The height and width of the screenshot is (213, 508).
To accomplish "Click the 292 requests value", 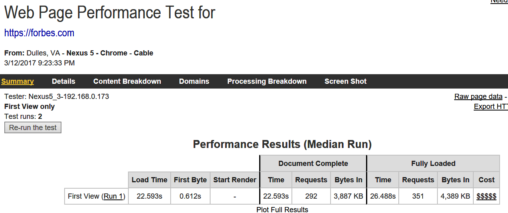I will pos(311,196).
